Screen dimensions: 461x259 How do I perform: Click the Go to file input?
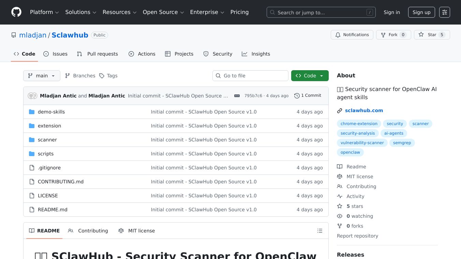coord(251,76)
